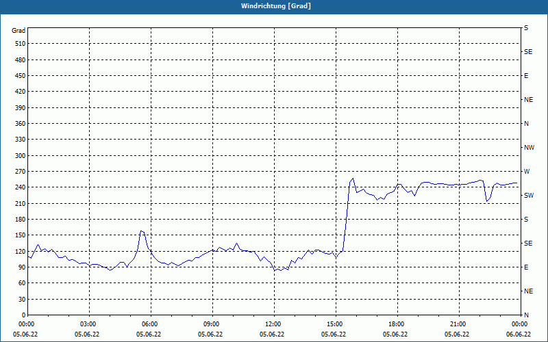Pick the 360 degree axis label
The height and width of the screenshot is (342, 548).
[21, 124]
